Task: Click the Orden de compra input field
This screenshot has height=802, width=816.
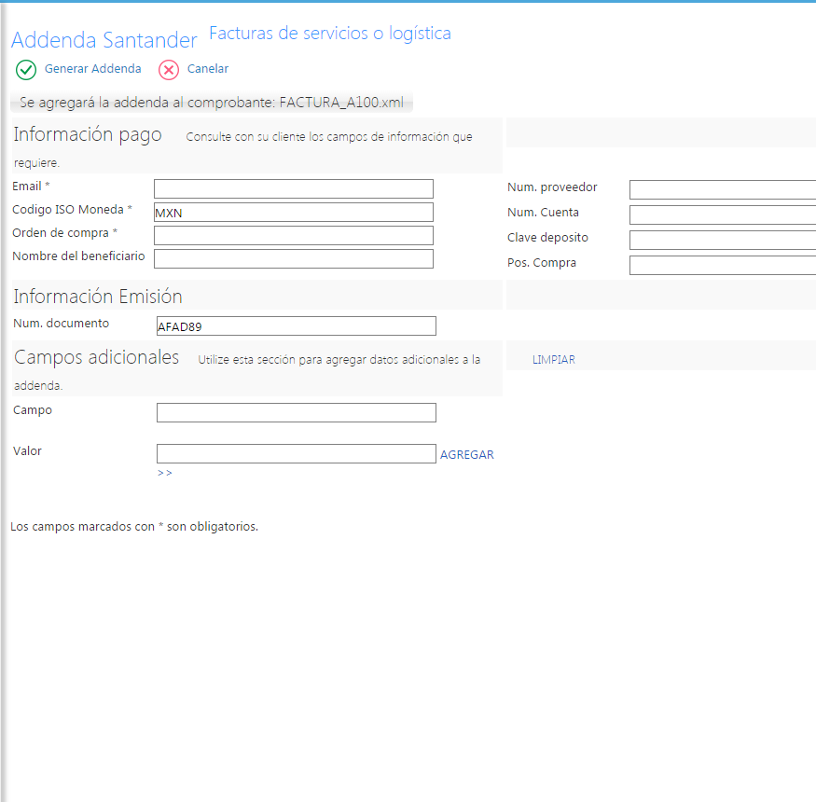Action: click(294, 235)
